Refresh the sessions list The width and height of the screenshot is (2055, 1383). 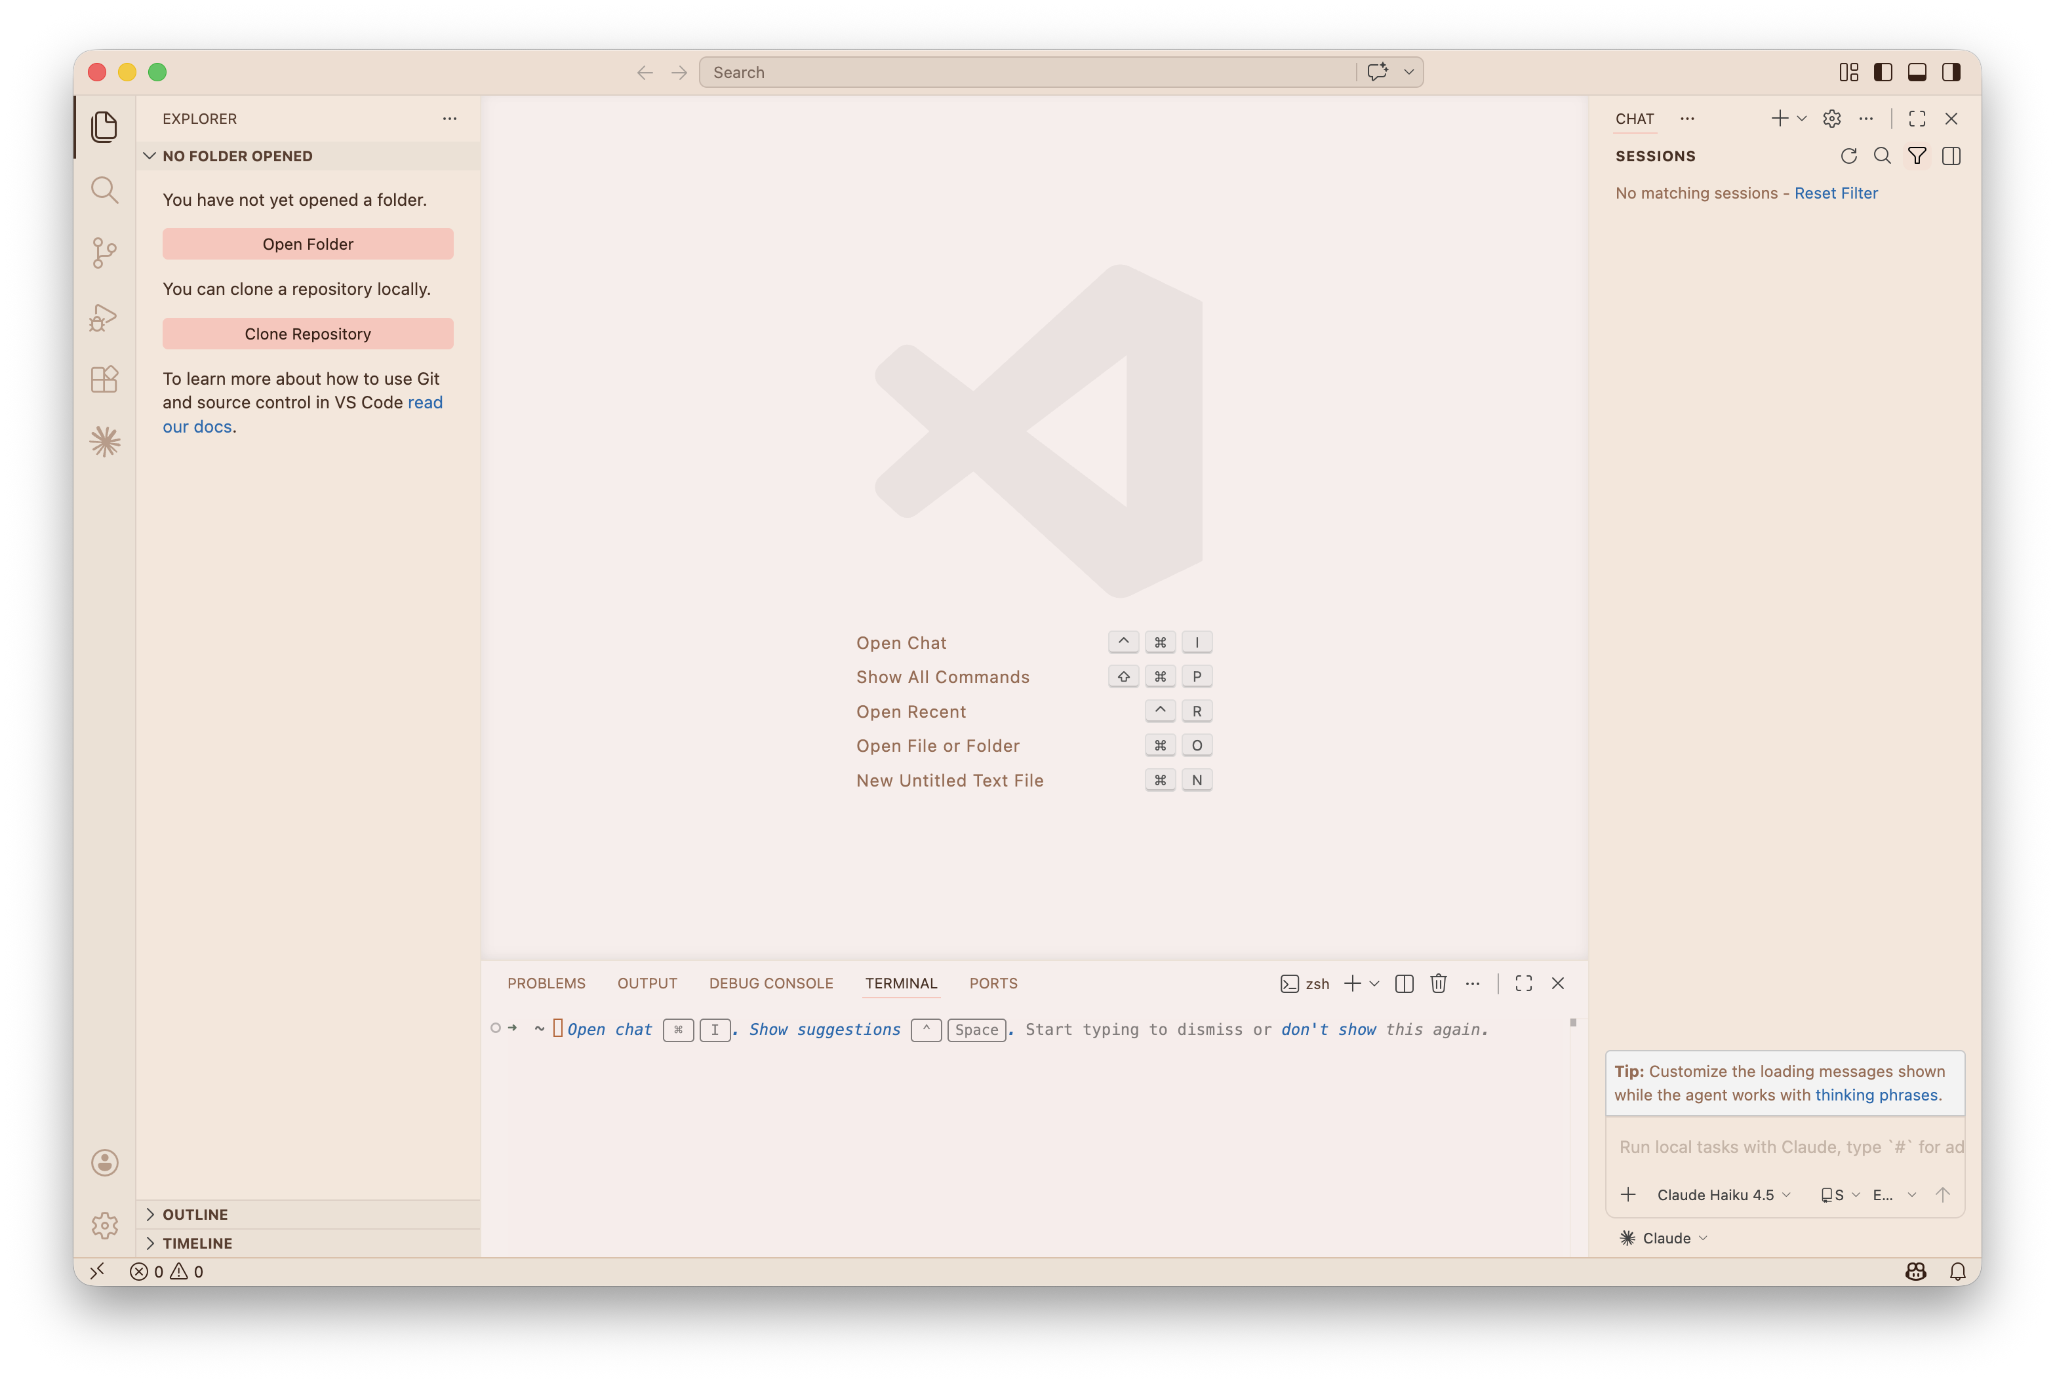(1848, 155)
